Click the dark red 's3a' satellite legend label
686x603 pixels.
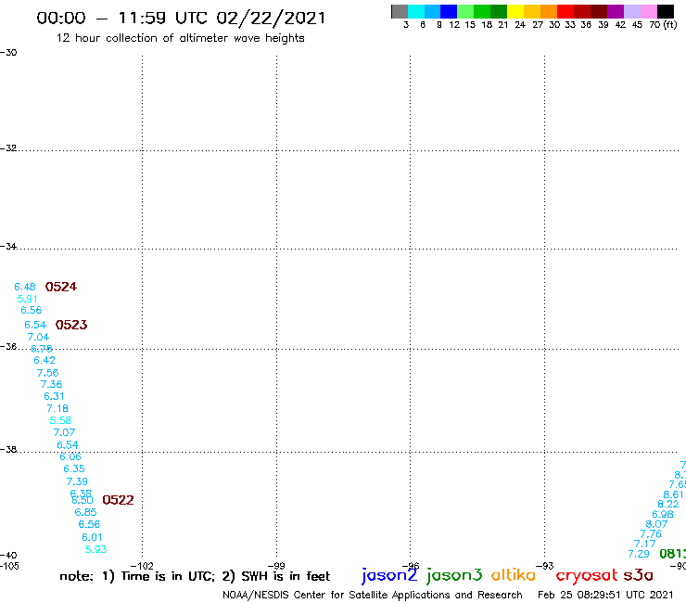pos(639,575)
